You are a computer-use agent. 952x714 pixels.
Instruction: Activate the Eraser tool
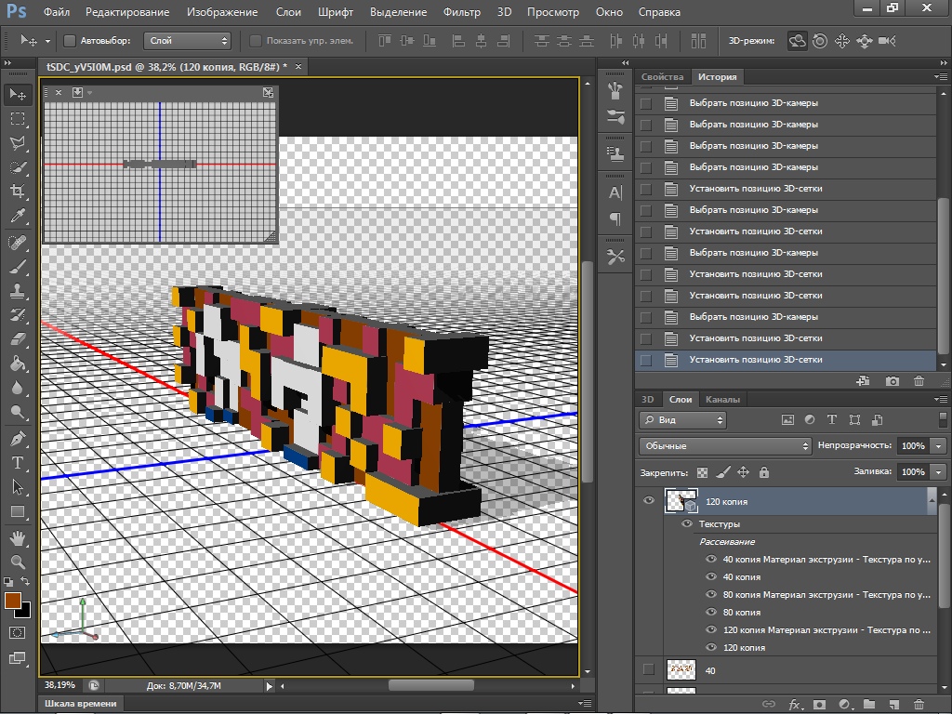click(x=18, y=338)
